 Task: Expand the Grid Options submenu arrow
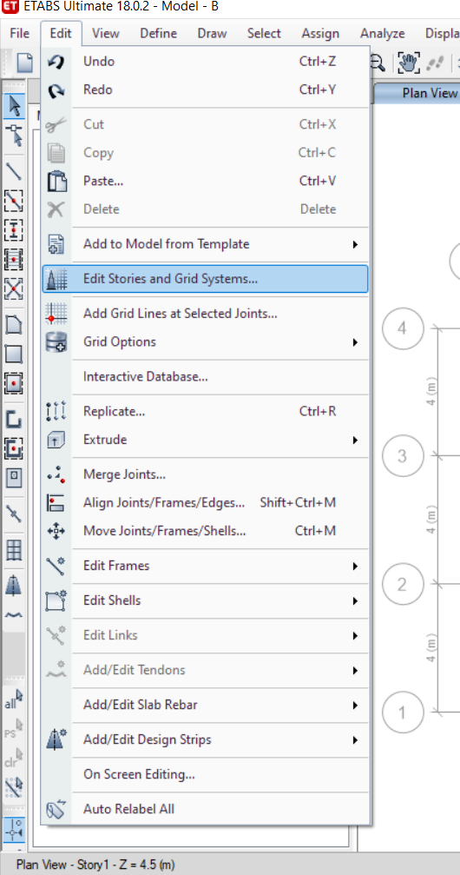[x=355, y=342]
